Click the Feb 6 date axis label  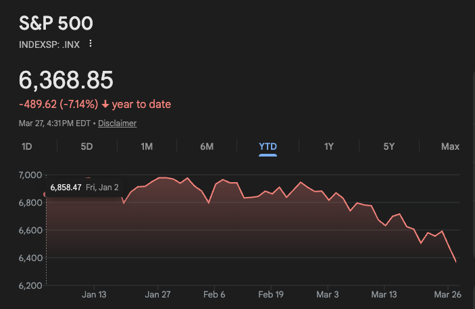pos(214,295)
